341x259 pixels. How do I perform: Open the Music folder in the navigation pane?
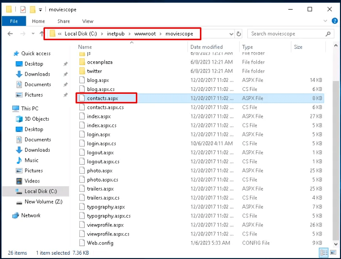pos(32,160)
